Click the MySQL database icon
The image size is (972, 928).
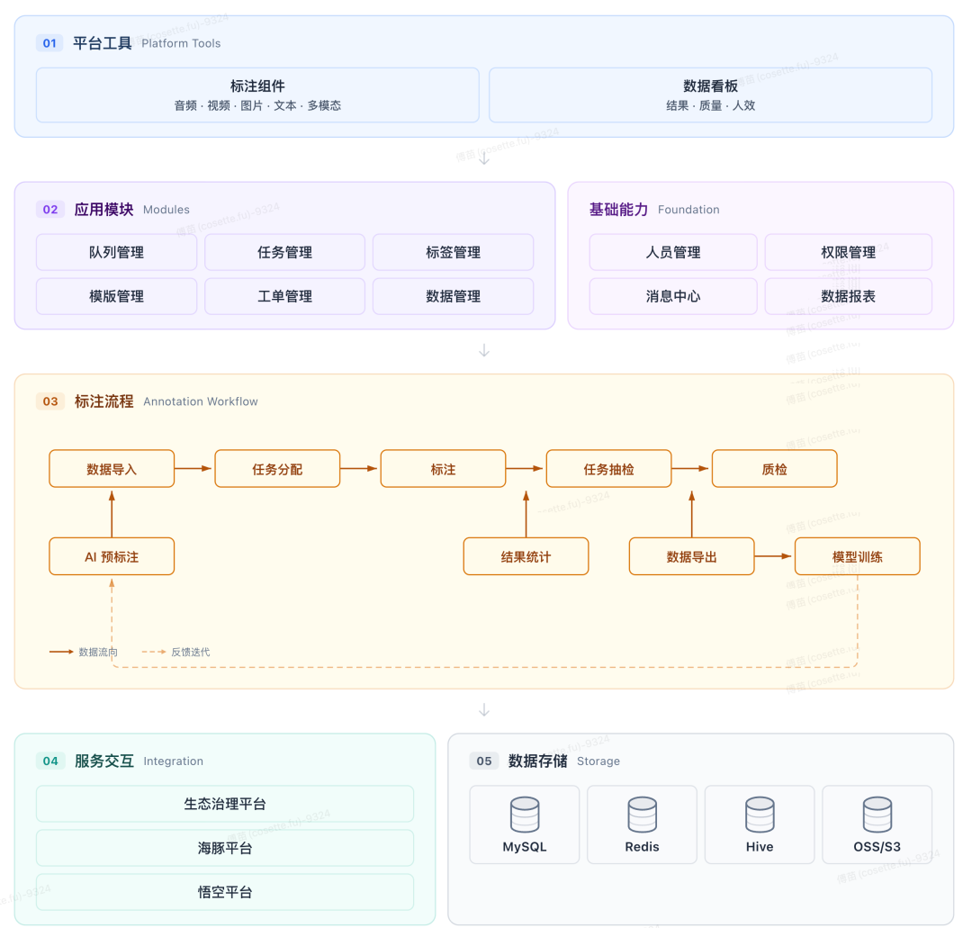pos(525,814)
